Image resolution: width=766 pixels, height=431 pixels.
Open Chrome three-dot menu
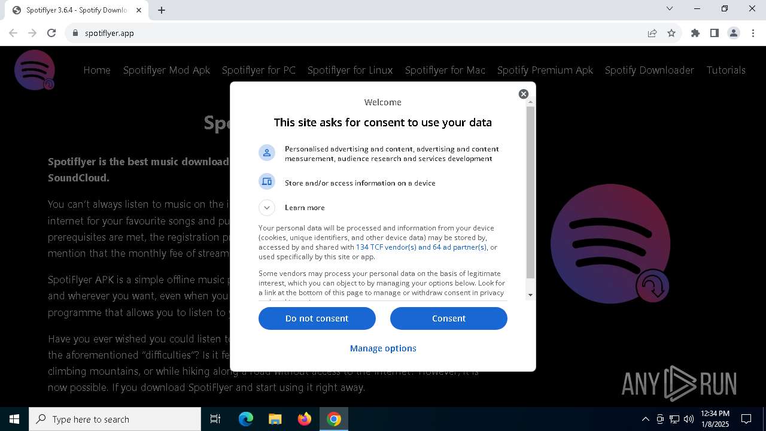(x=753, y=33)
